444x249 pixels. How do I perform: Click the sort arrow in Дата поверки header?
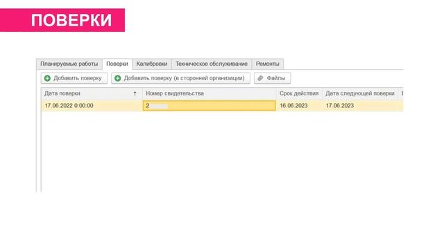[x=135, y=93]
